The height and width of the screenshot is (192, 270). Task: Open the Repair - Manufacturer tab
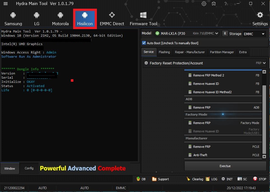click(190, 52)
